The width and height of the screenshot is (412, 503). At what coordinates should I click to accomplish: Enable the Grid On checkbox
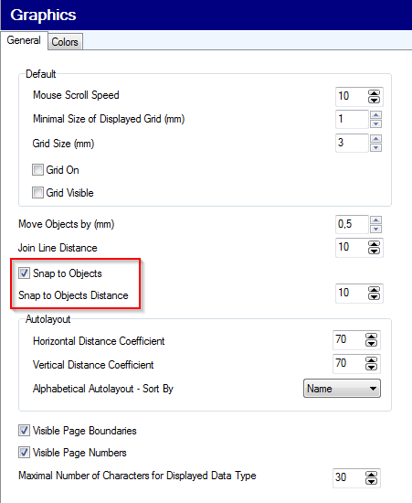point(37,170)
